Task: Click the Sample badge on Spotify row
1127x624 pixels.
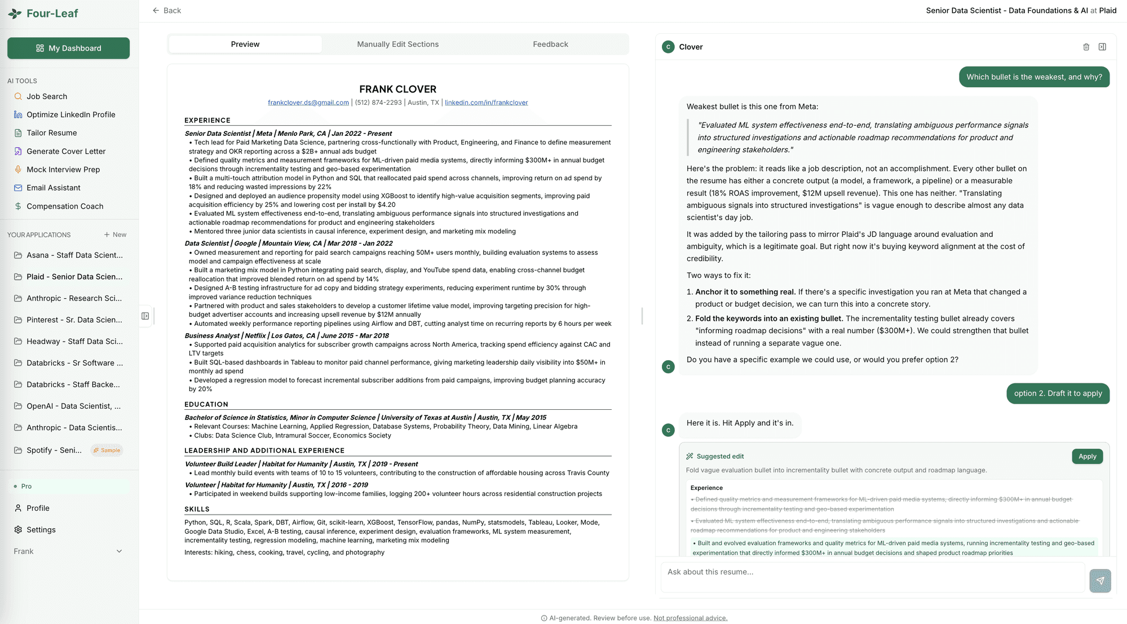Action: pos(107,450)
